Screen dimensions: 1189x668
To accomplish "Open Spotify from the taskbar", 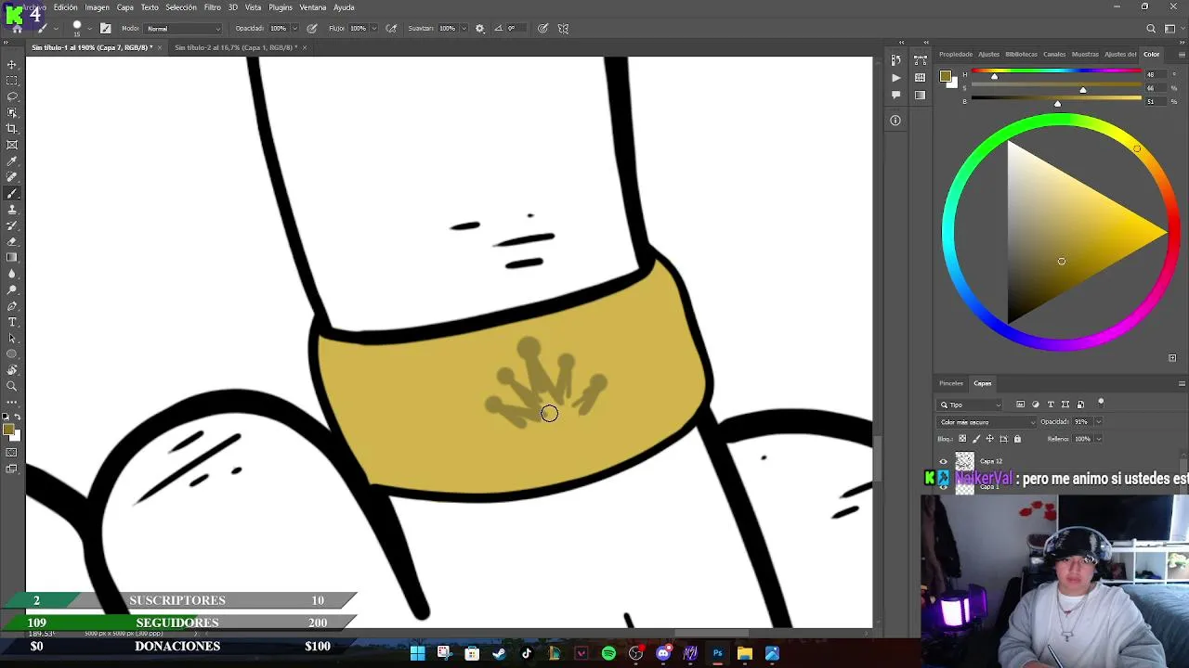I will 608,653.
